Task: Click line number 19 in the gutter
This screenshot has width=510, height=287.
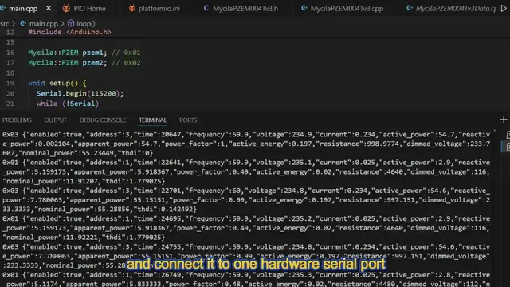Action: coord(10,83)
